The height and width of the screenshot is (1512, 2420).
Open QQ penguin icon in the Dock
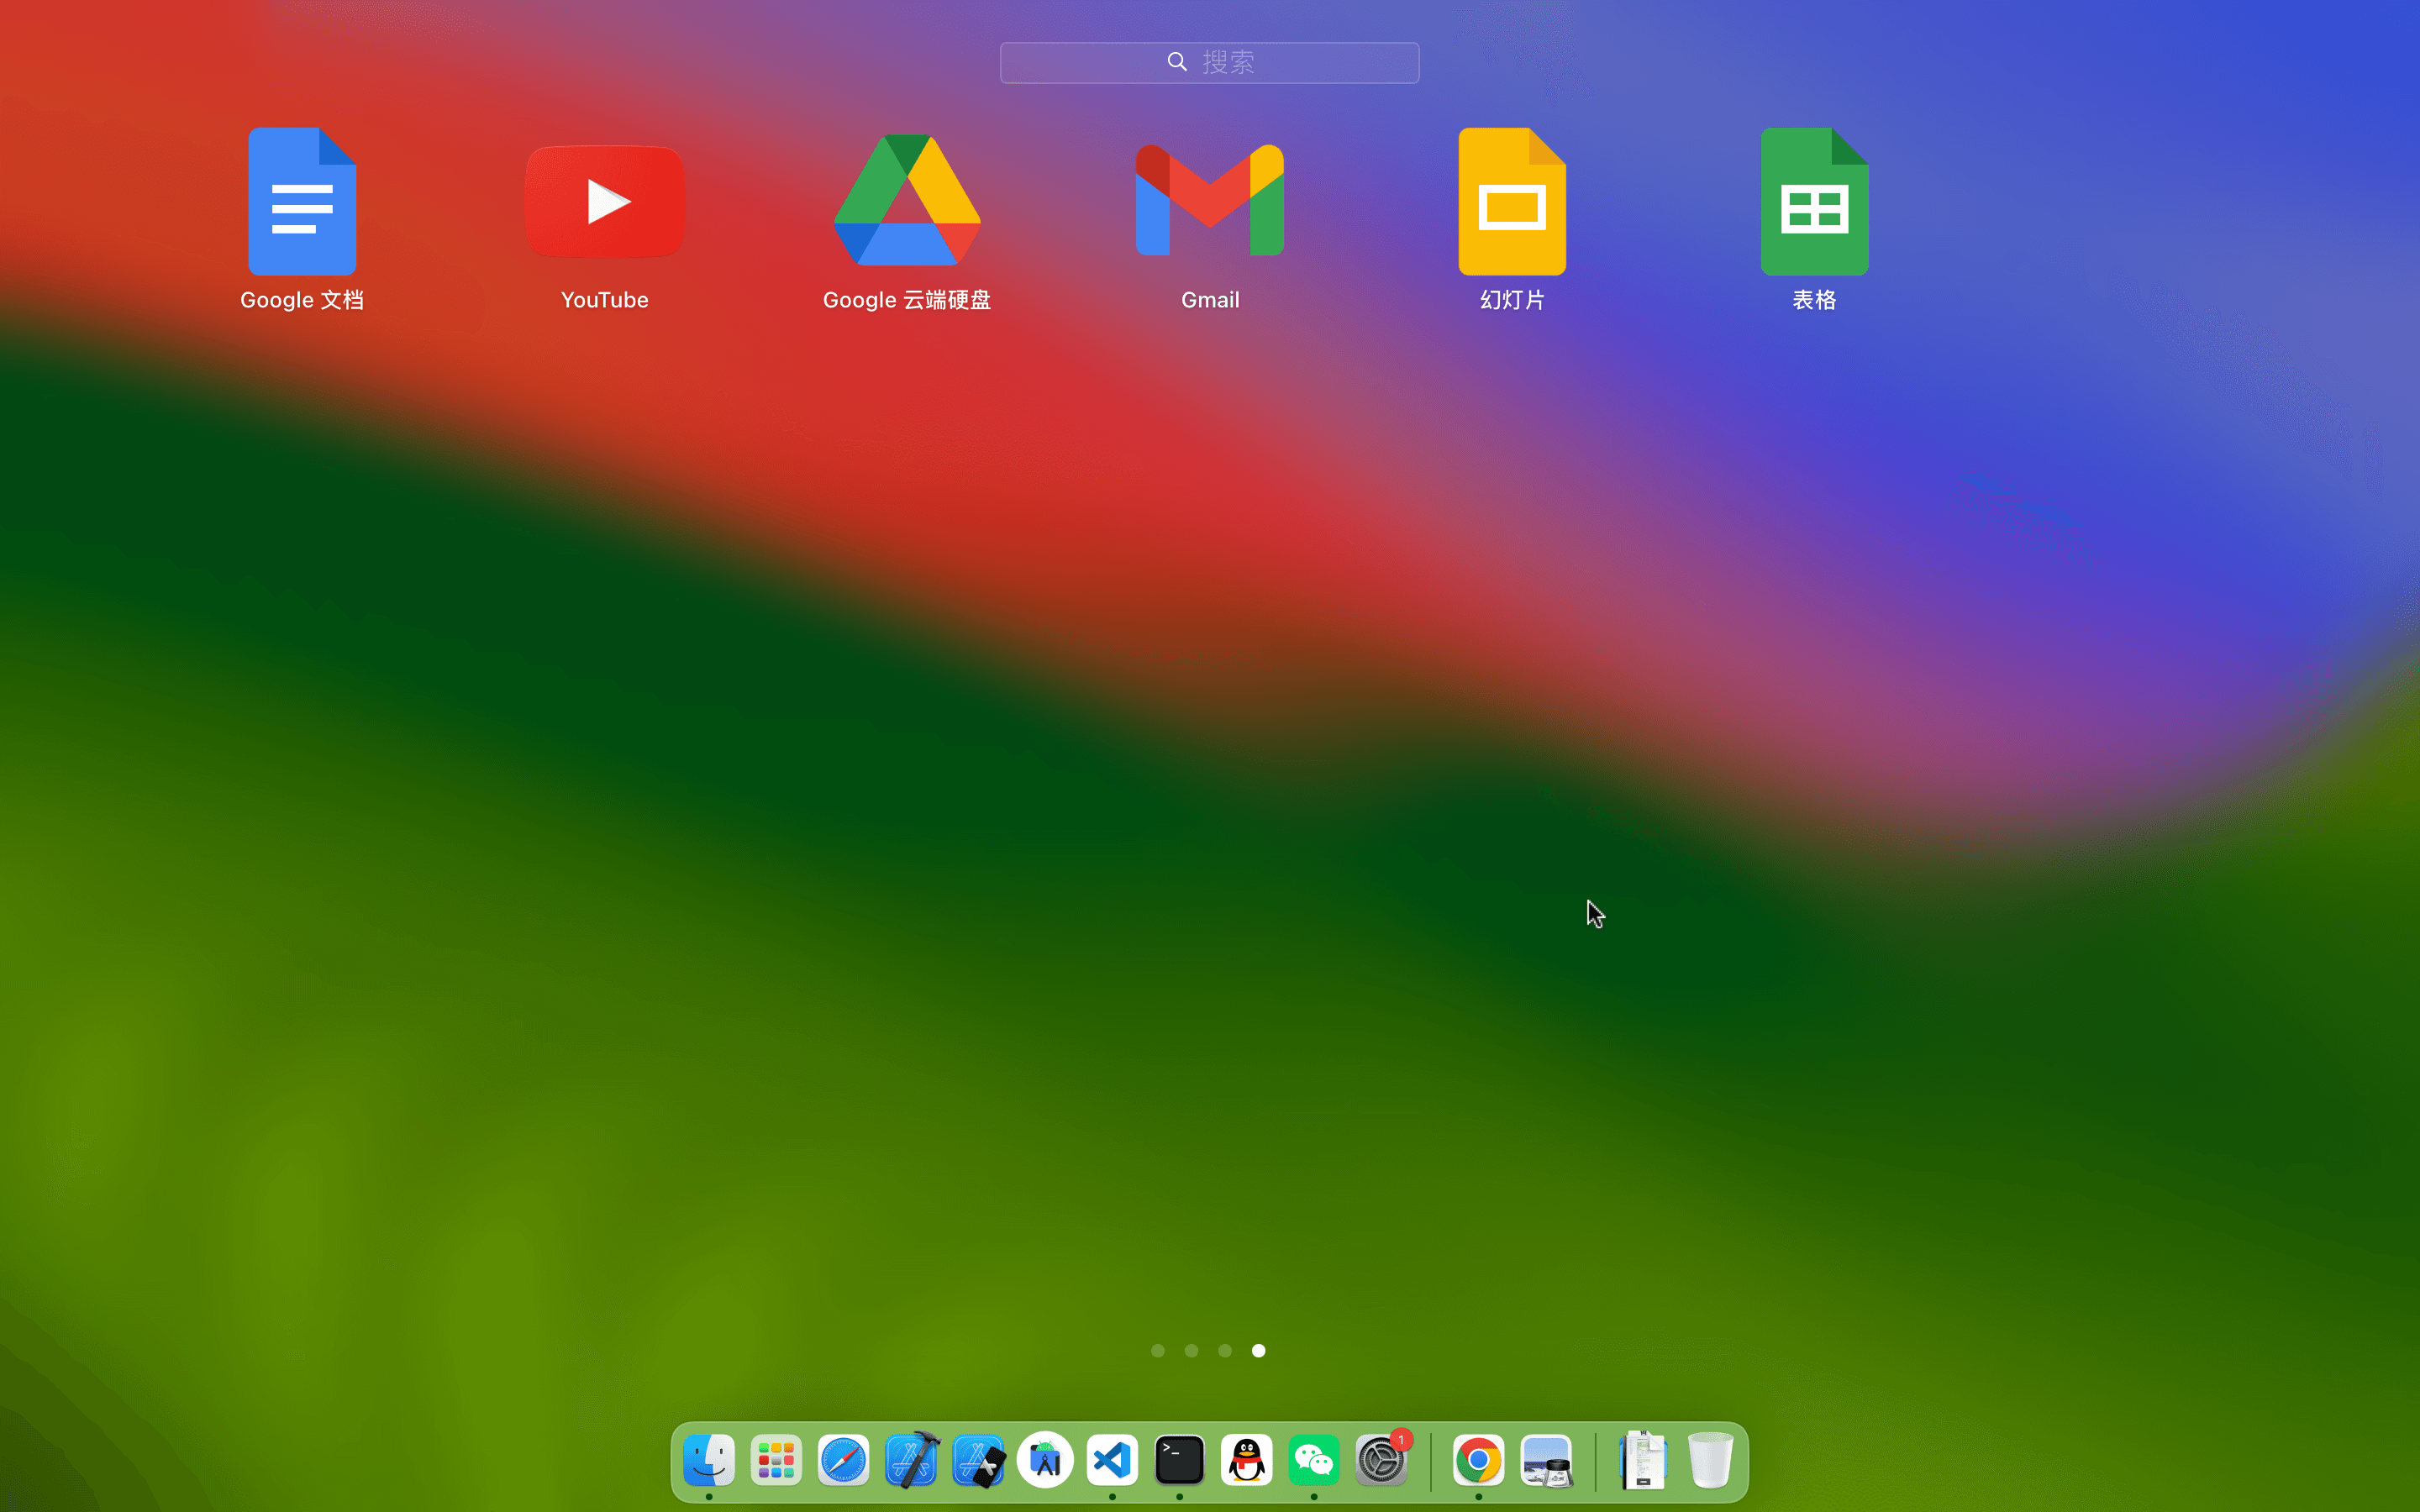[x=1247, y=1461]
